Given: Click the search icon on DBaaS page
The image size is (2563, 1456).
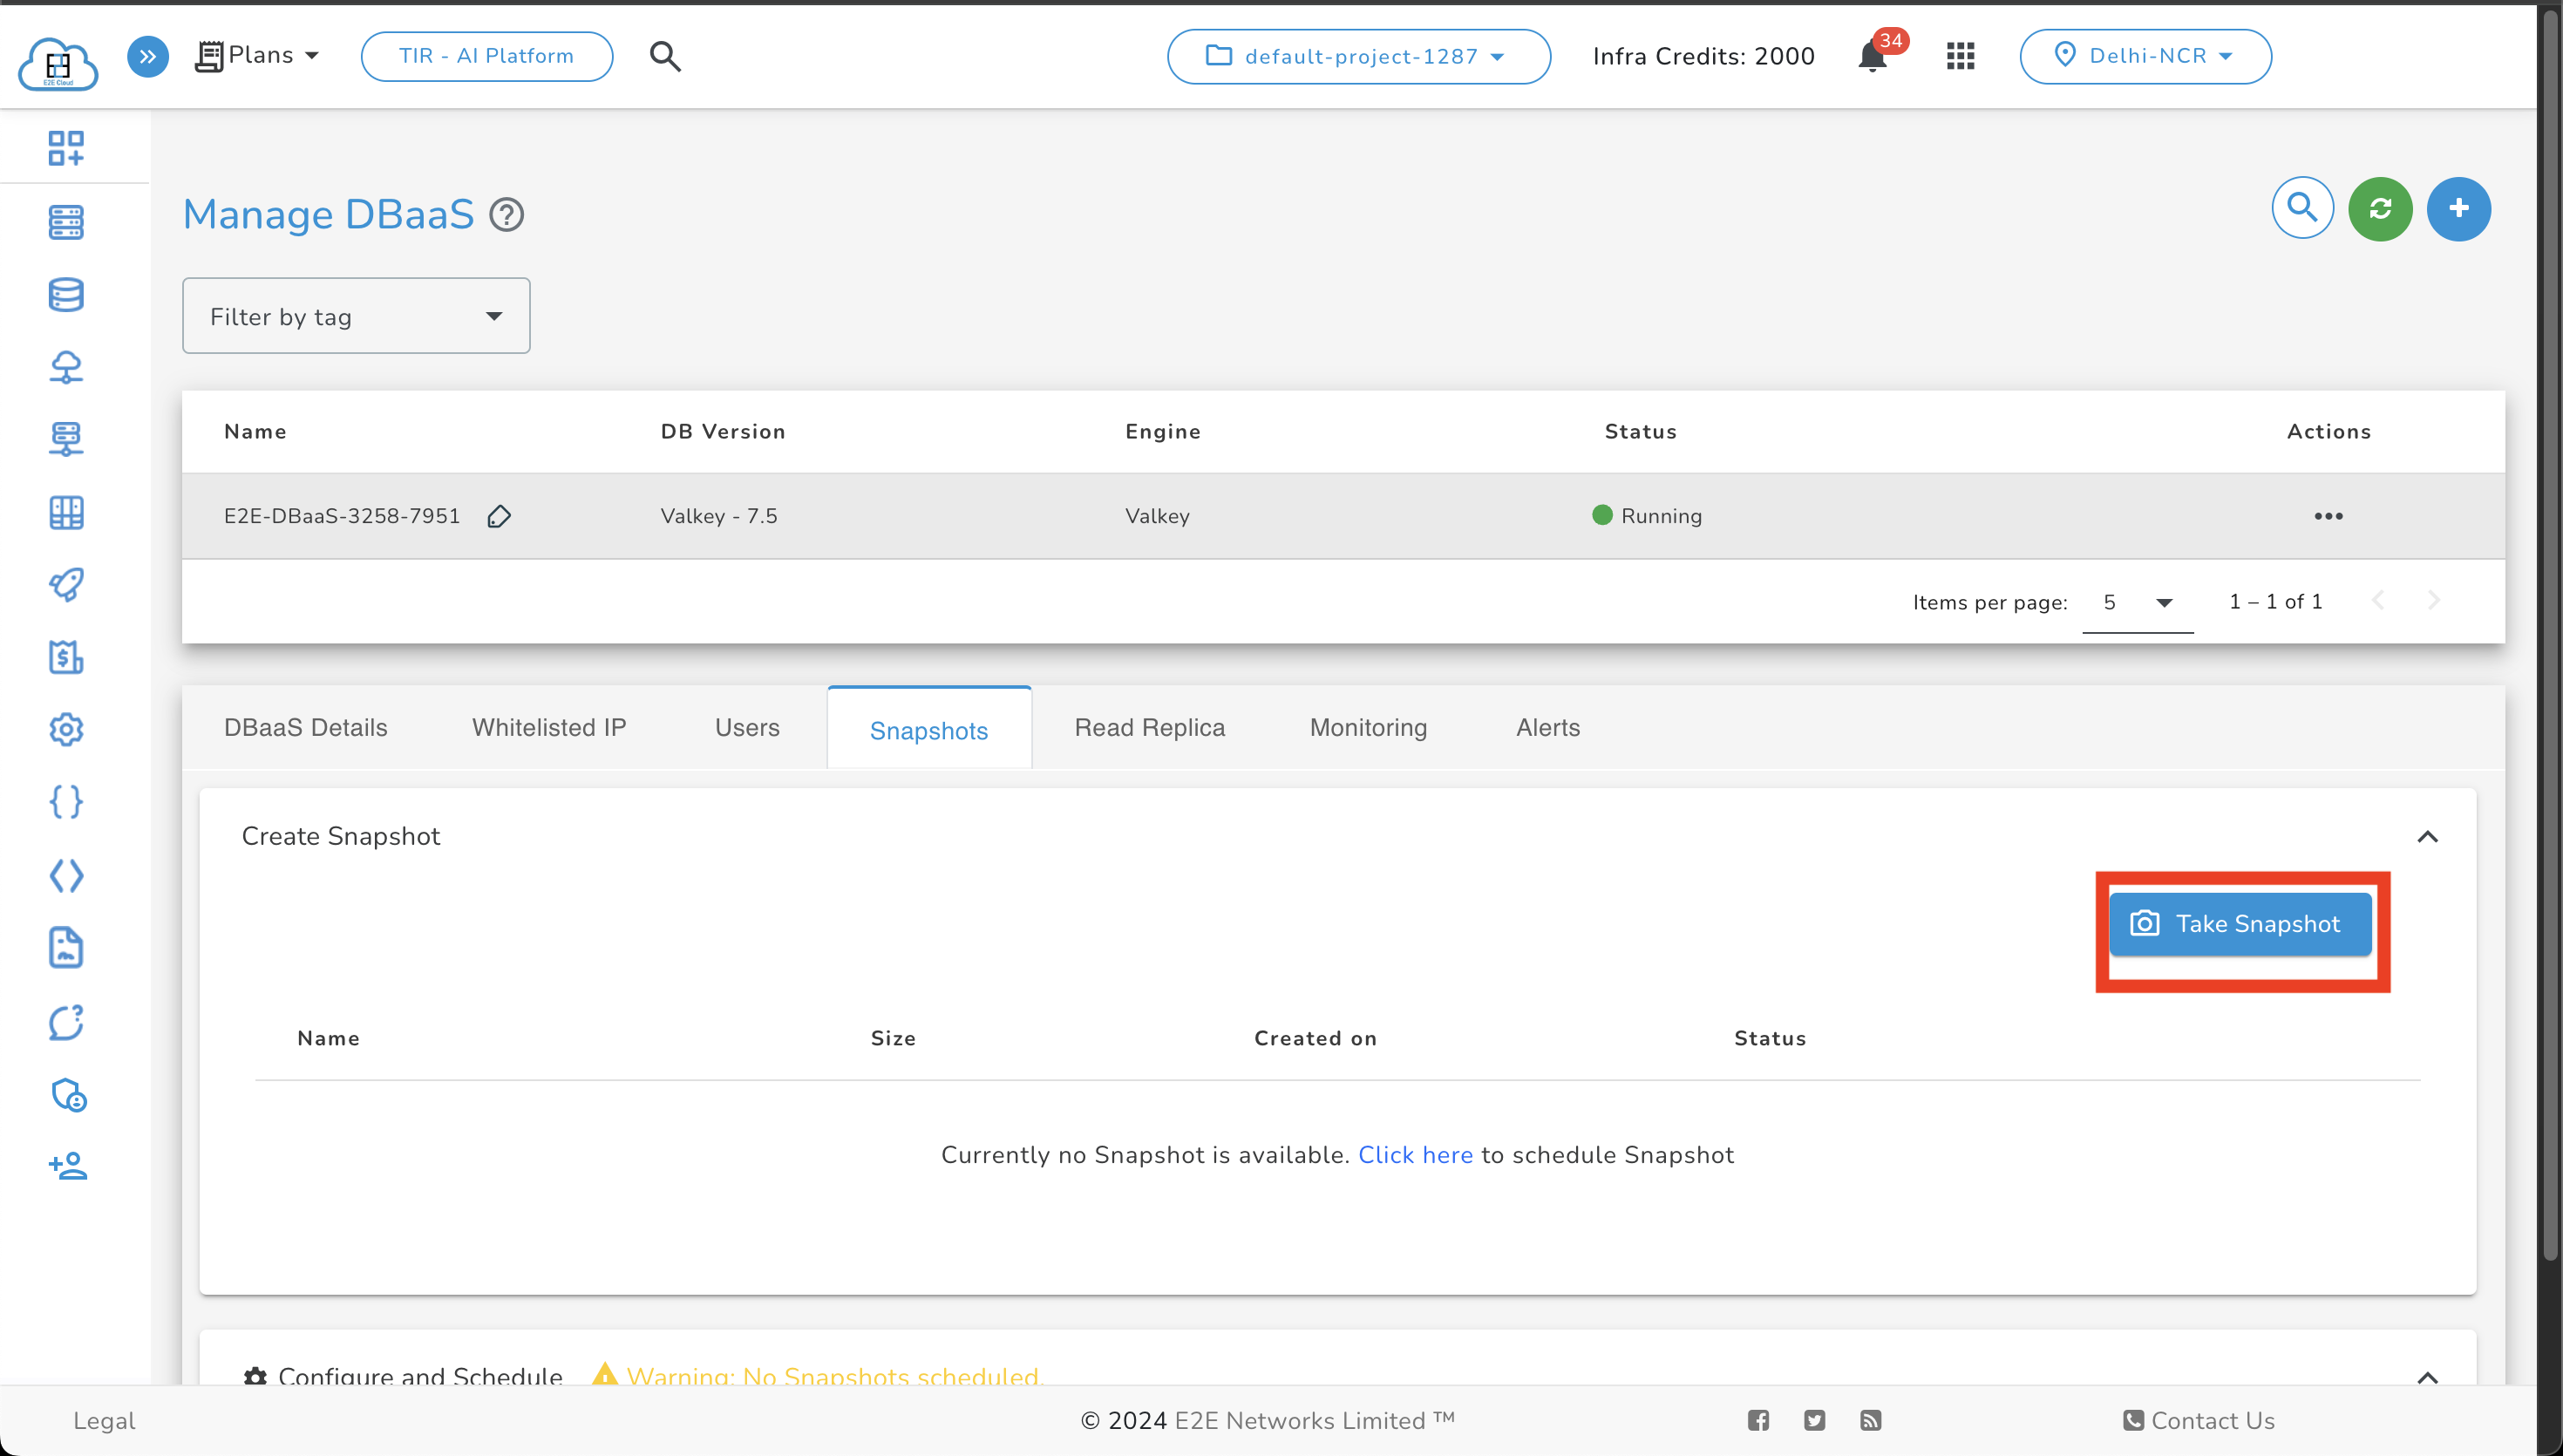Looking at the screenshot, I should tap(2302, 209).
